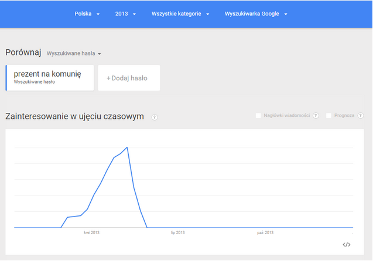Open the embed code icon below chart
373x261 pixels.
[346, 245]
